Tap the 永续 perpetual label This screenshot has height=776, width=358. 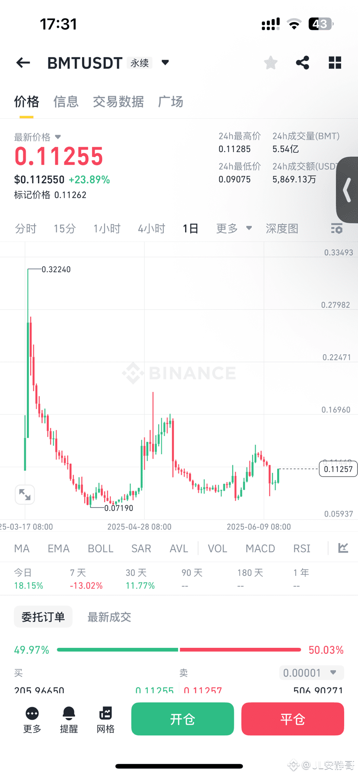(x=140, y=63)
